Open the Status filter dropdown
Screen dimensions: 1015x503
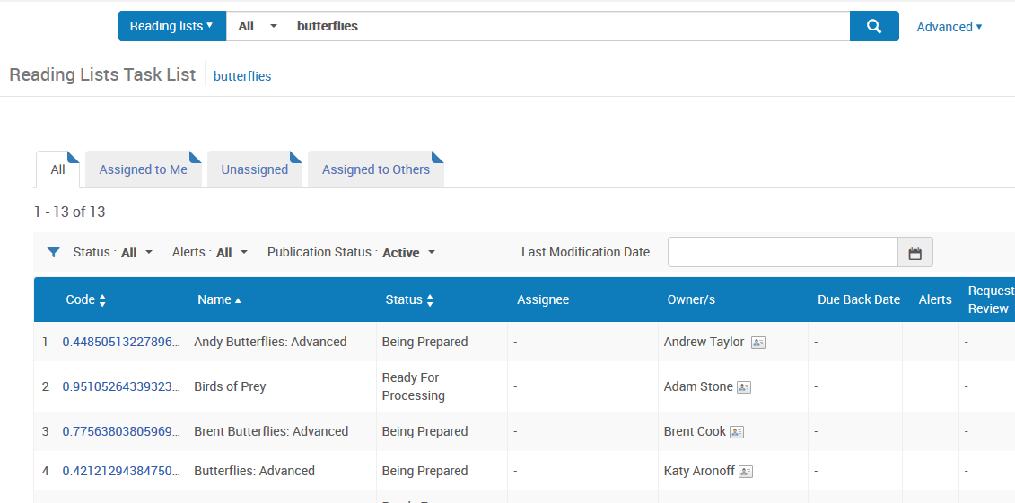pyautogui.click(x=113, y=252)
